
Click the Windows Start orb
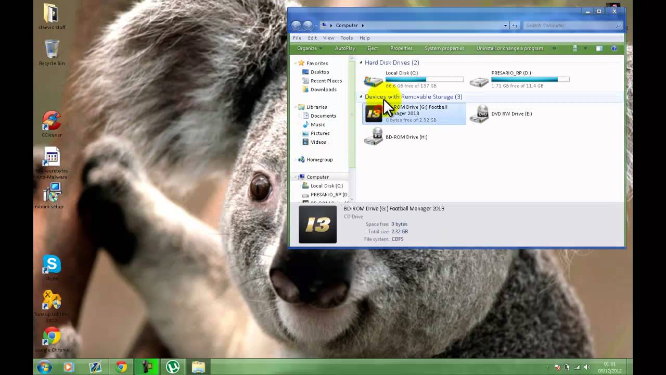tap(44, 367)
